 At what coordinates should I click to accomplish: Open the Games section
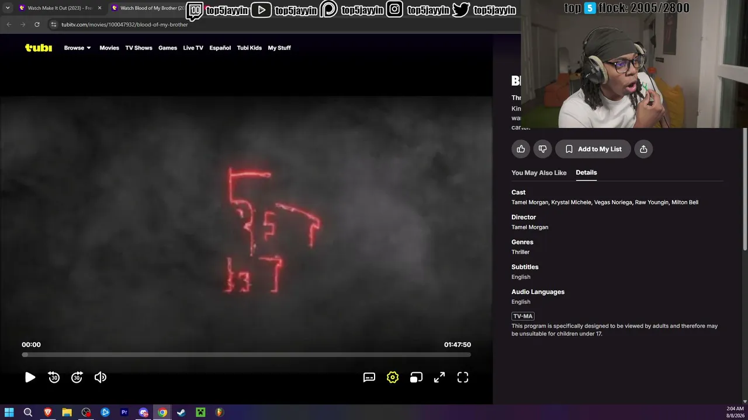point(168,48)
